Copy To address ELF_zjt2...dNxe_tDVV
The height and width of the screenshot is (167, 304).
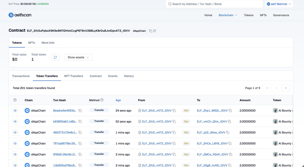pos(227,133)
